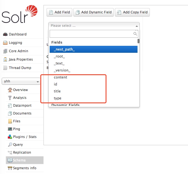Open the yhh core selector dropdown

pos(21,81)
